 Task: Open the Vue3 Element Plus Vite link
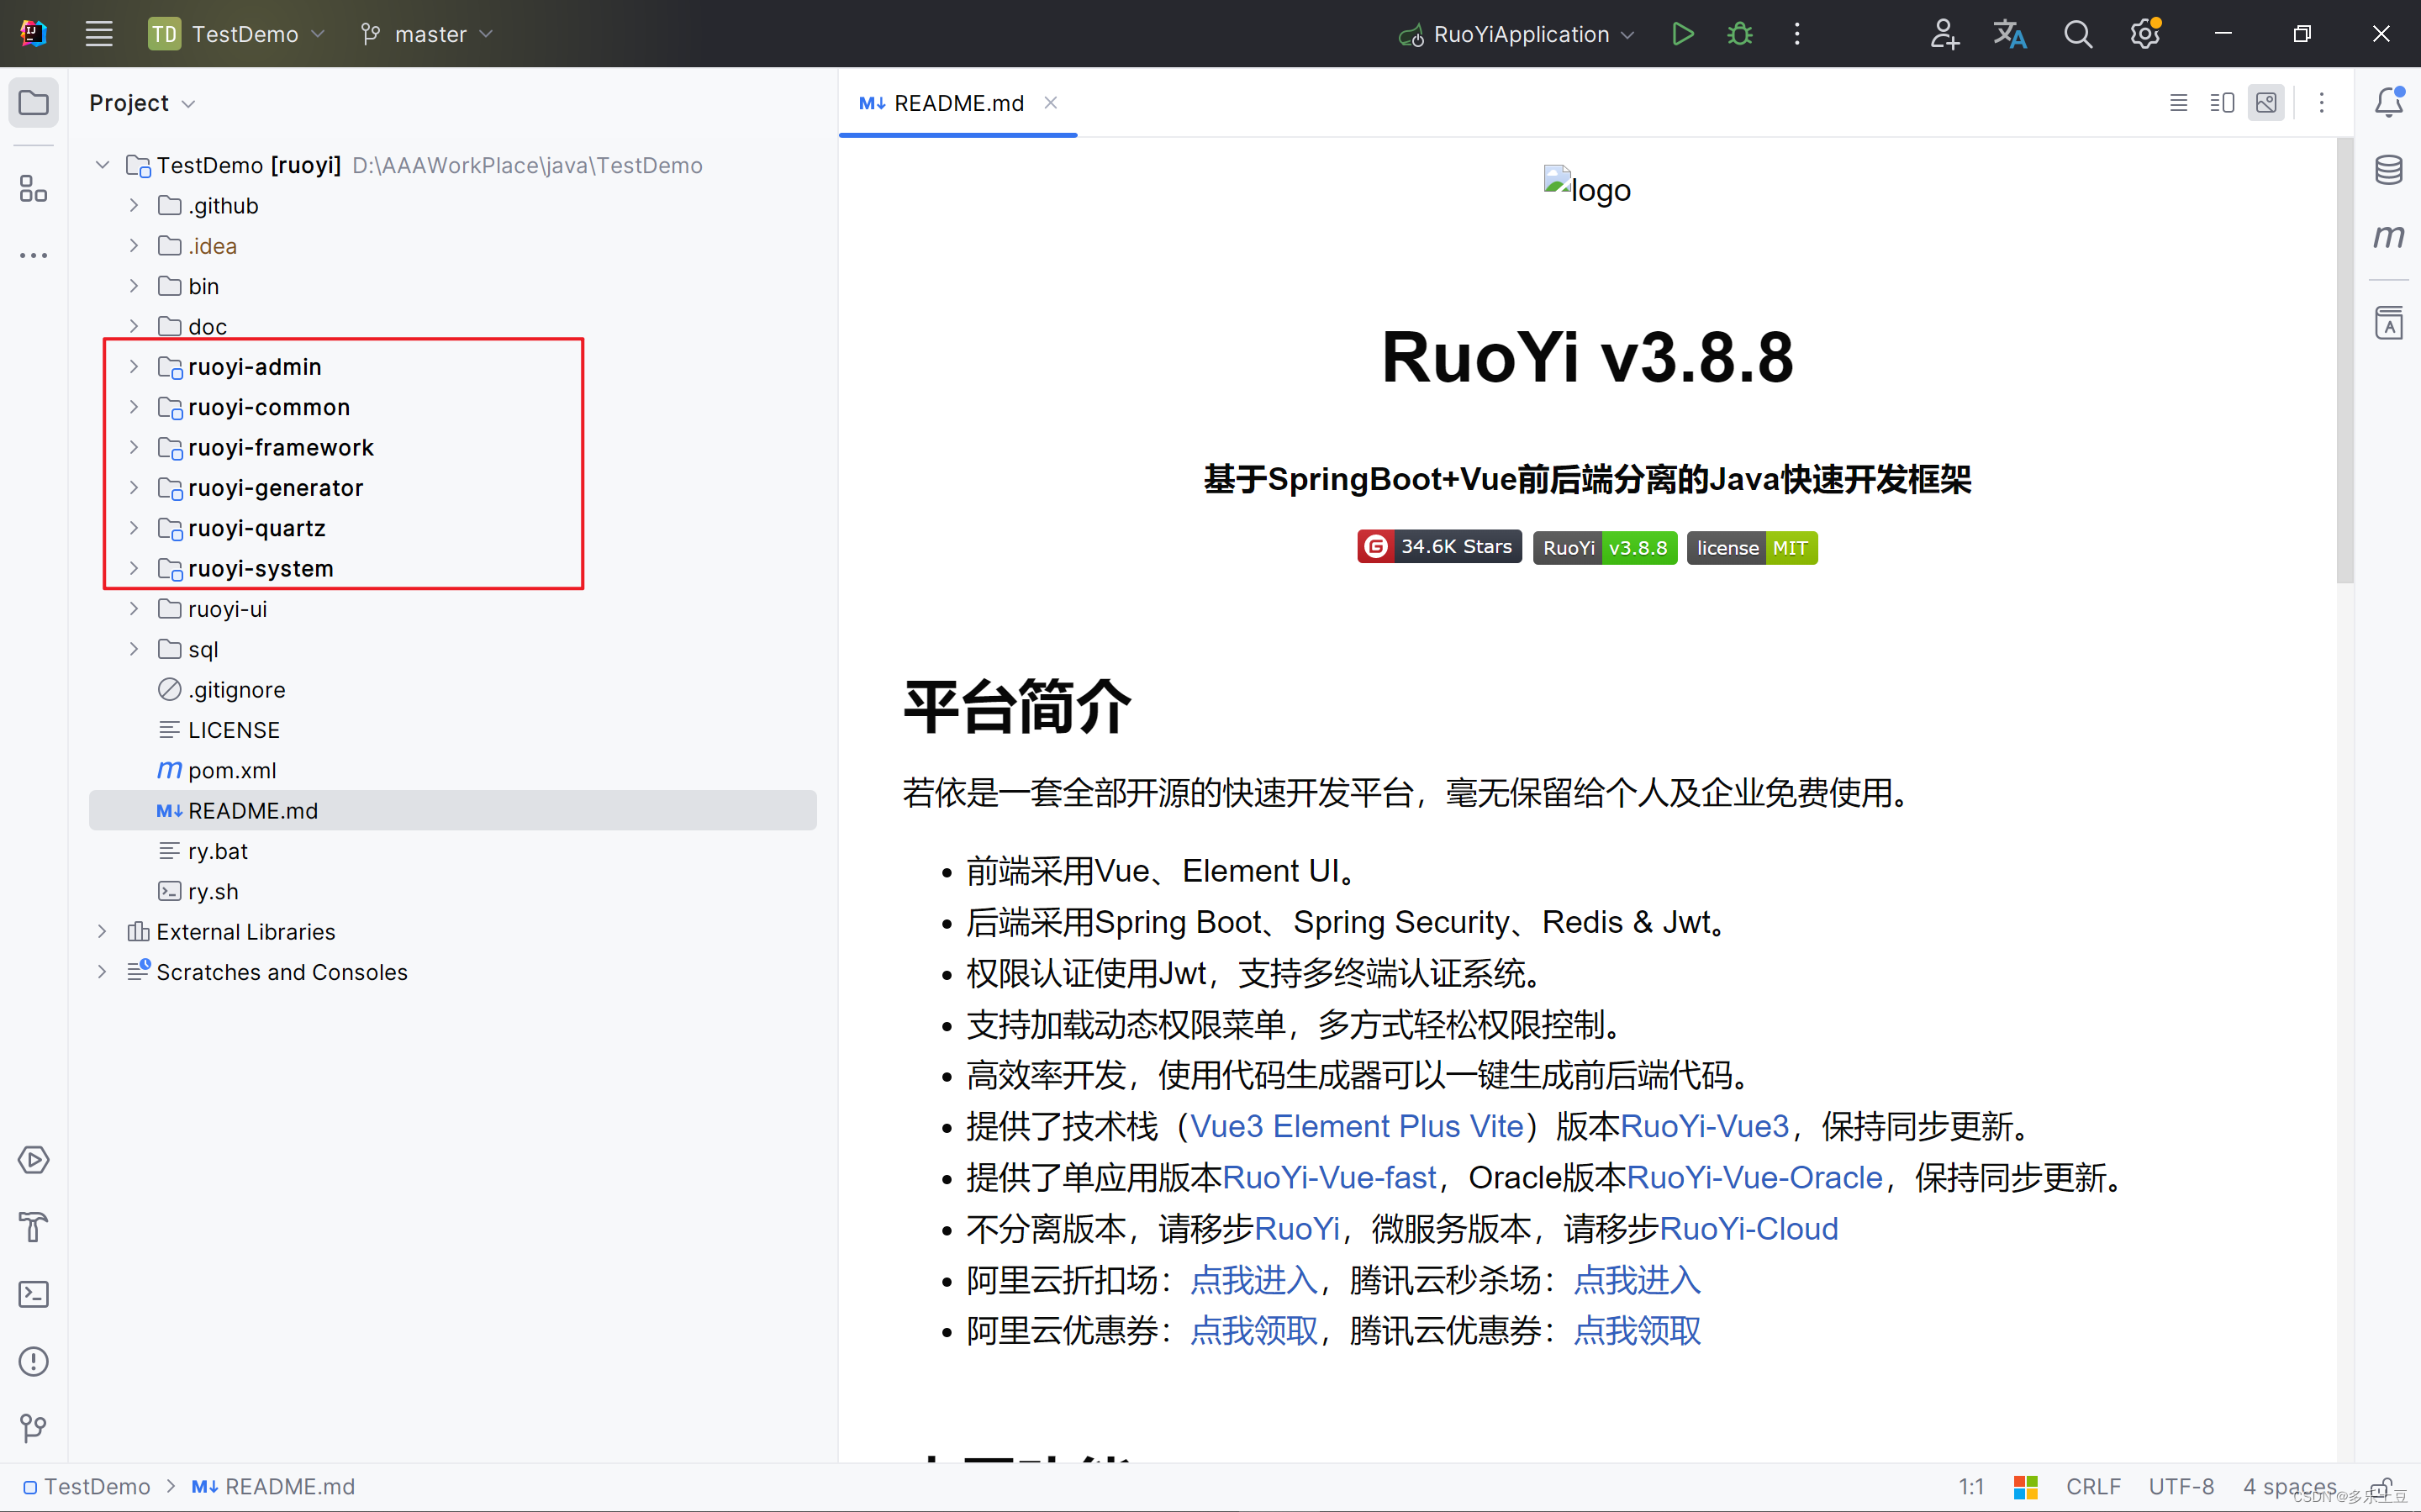[x=1355, y=1126]
